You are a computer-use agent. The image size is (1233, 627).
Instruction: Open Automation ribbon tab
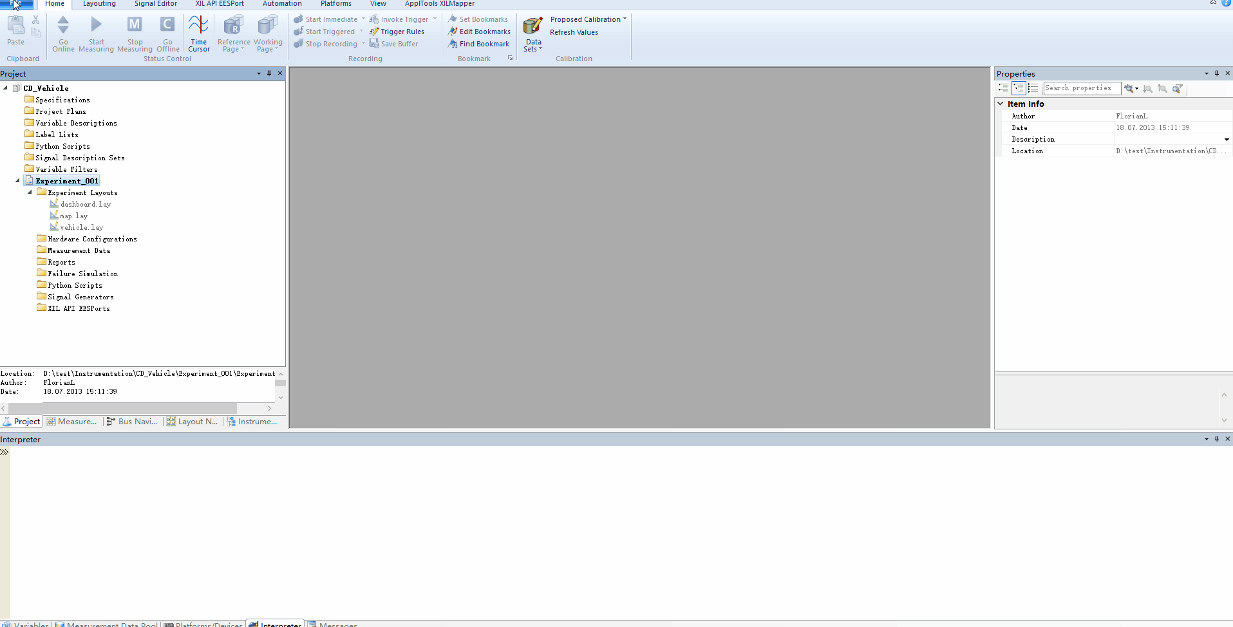coord(282,4)
